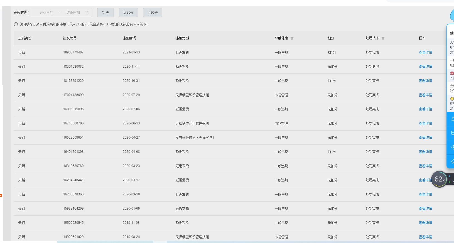Viewport: 454px width, 243px height.
Task: Open 查看详情 for record 15500920545
Action: (x=425, y=223)
